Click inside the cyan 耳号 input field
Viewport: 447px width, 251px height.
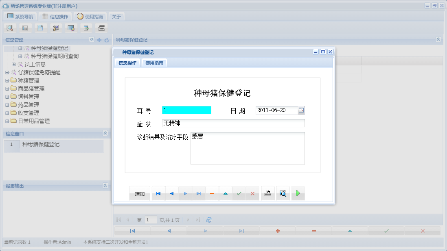click(x=186, y=110)
